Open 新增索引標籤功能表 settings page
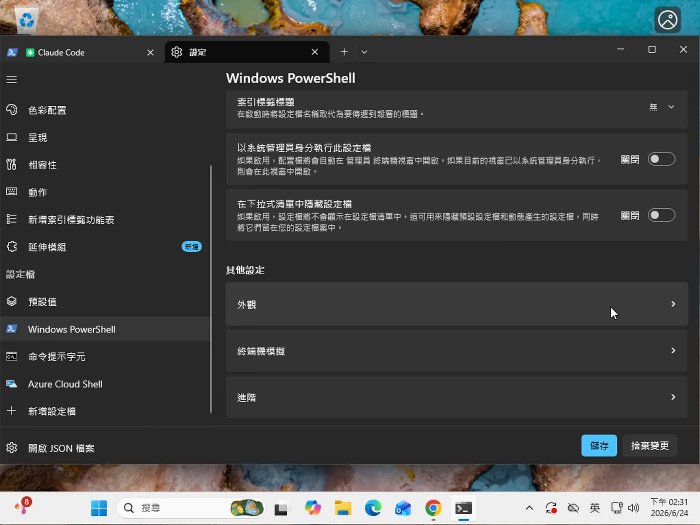This screenshot has width=700, height=525. 105,219
